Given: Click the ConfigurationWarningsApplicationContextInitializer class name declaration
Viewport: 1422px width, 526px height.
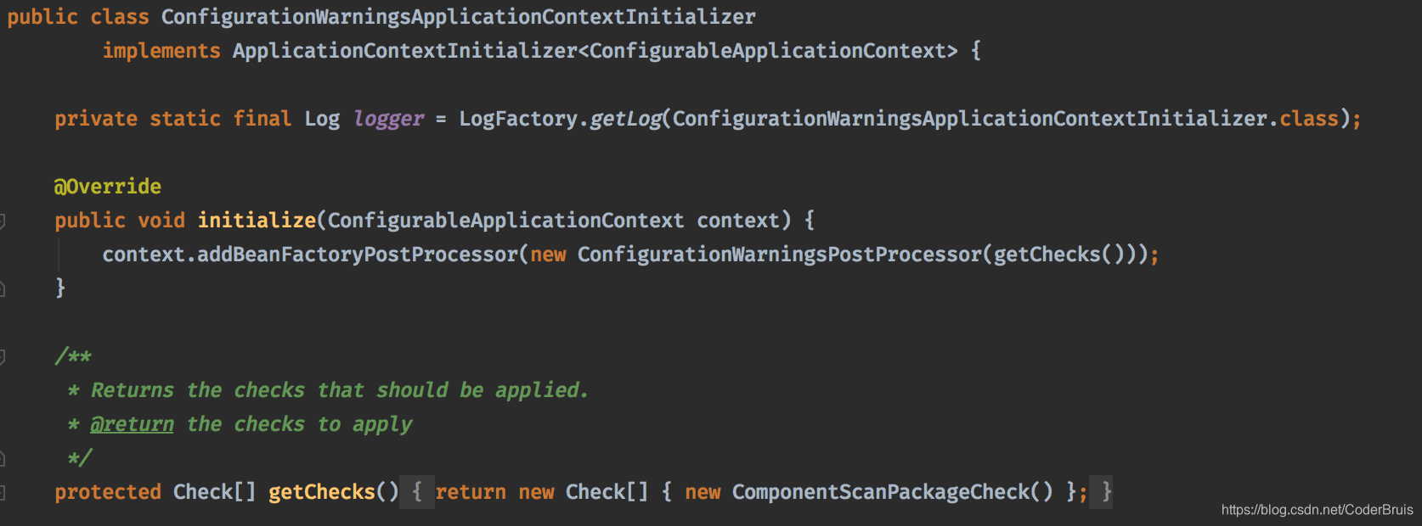Looking at the screenshot, I should (459, 17).
